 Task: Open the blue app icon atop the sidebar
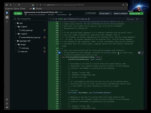(7, 13)
